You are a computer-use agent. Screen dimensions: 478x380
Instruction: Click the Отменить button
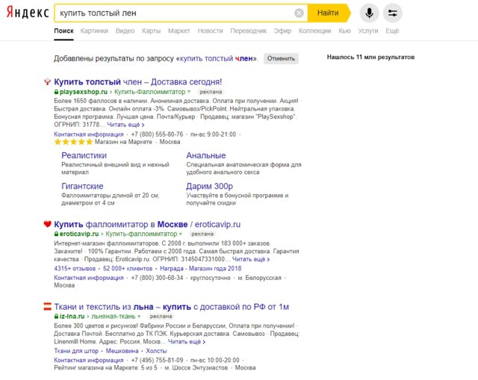click(x=281, y=58)
